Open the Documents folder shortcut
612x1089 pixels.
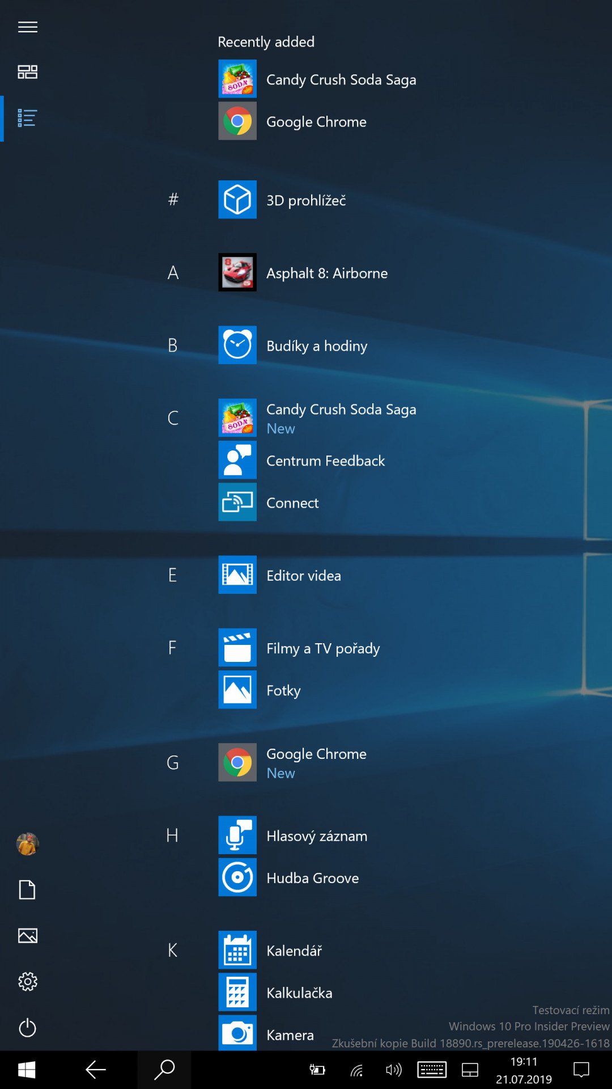coord(27,890)
